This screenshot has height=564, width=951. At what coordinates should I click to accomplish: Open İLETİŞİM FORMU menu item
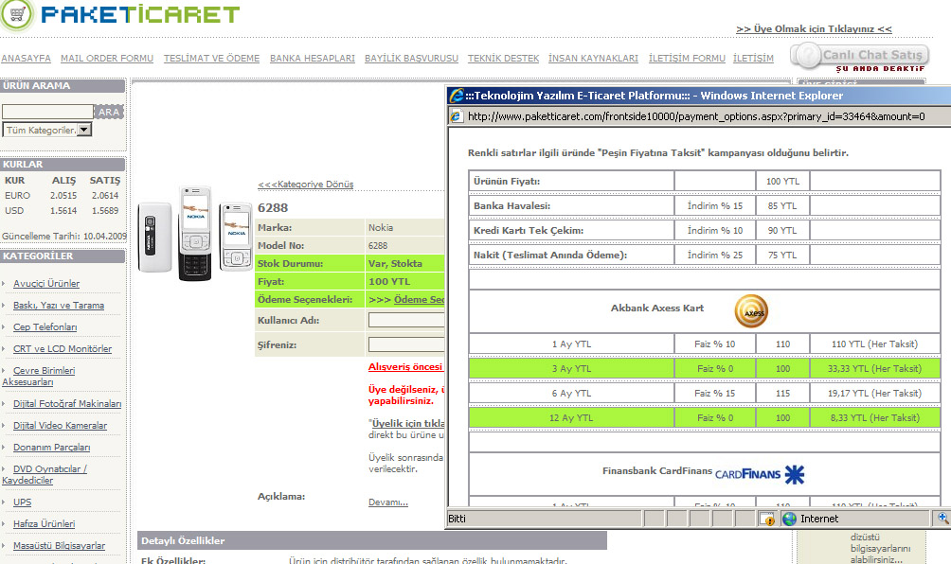pyautogui.click(x=687, y=58)
